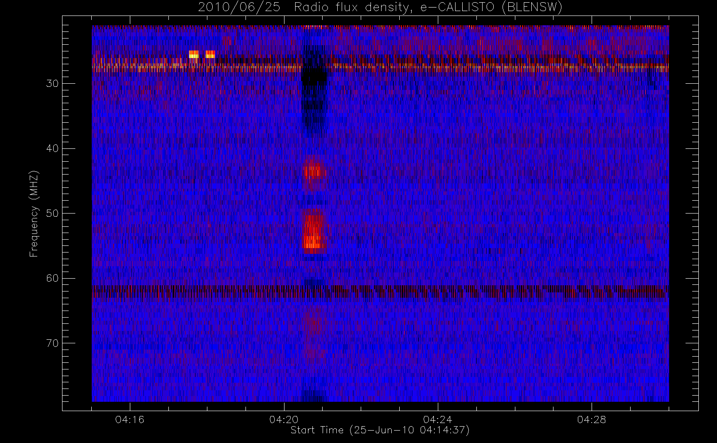Screen dimensions: 717x443
Task: Click the Frequency (MHZ) axis label
Action: pos(34,214)
